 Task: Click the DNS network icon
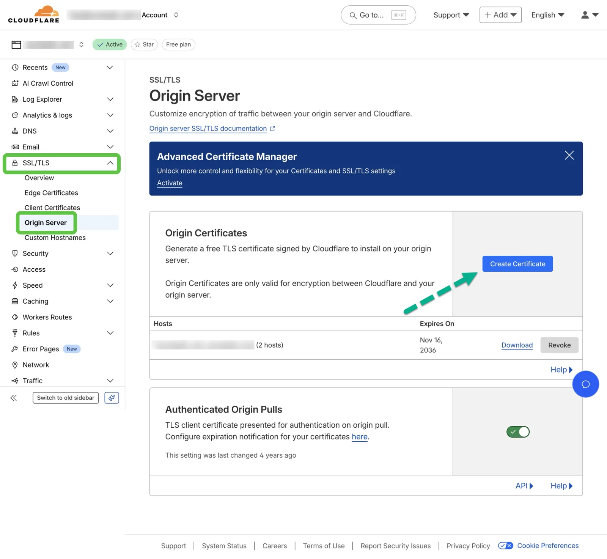(x=15, y=131)
